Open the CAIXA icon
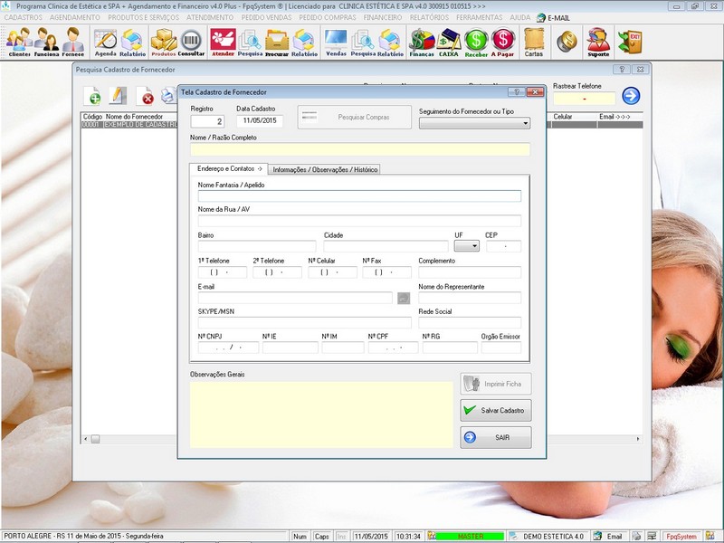 (448, 43)
